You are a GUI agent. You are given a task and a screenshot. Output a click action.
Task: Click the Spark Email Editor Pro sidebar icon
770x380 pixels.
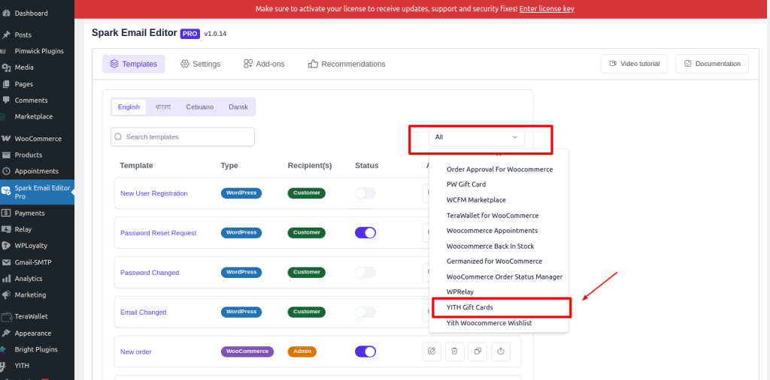(x=6, y=192)
